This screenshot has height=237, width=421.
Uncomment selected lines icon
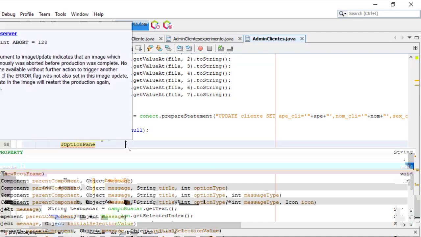point(230,48)
